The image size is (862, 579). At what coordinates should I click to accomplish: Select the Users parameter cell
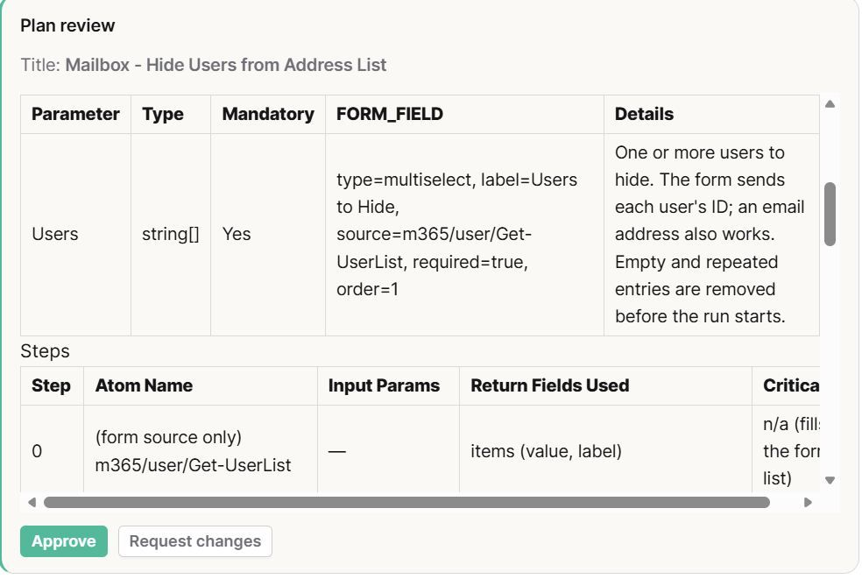tap(76, 235)
